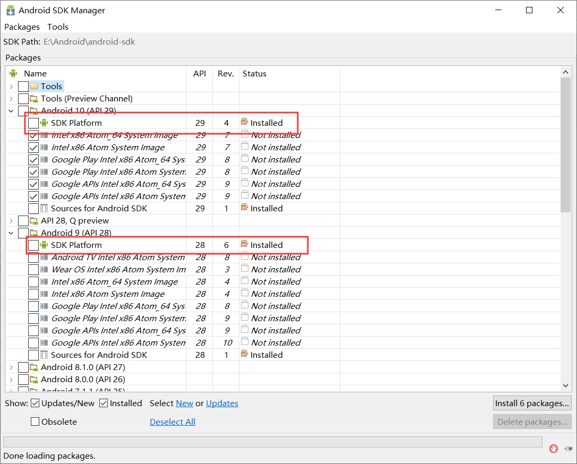The image size is (577, 464).
Task: Toggle the Installed show filter
Action: pyautogui.click(x=104, y=403)
